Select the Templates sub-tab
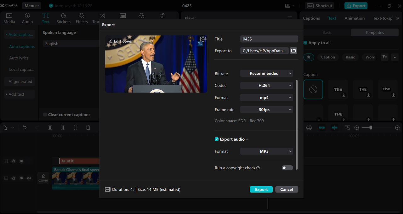This screenshot has height=214, width=403. [x=375, y=32]
